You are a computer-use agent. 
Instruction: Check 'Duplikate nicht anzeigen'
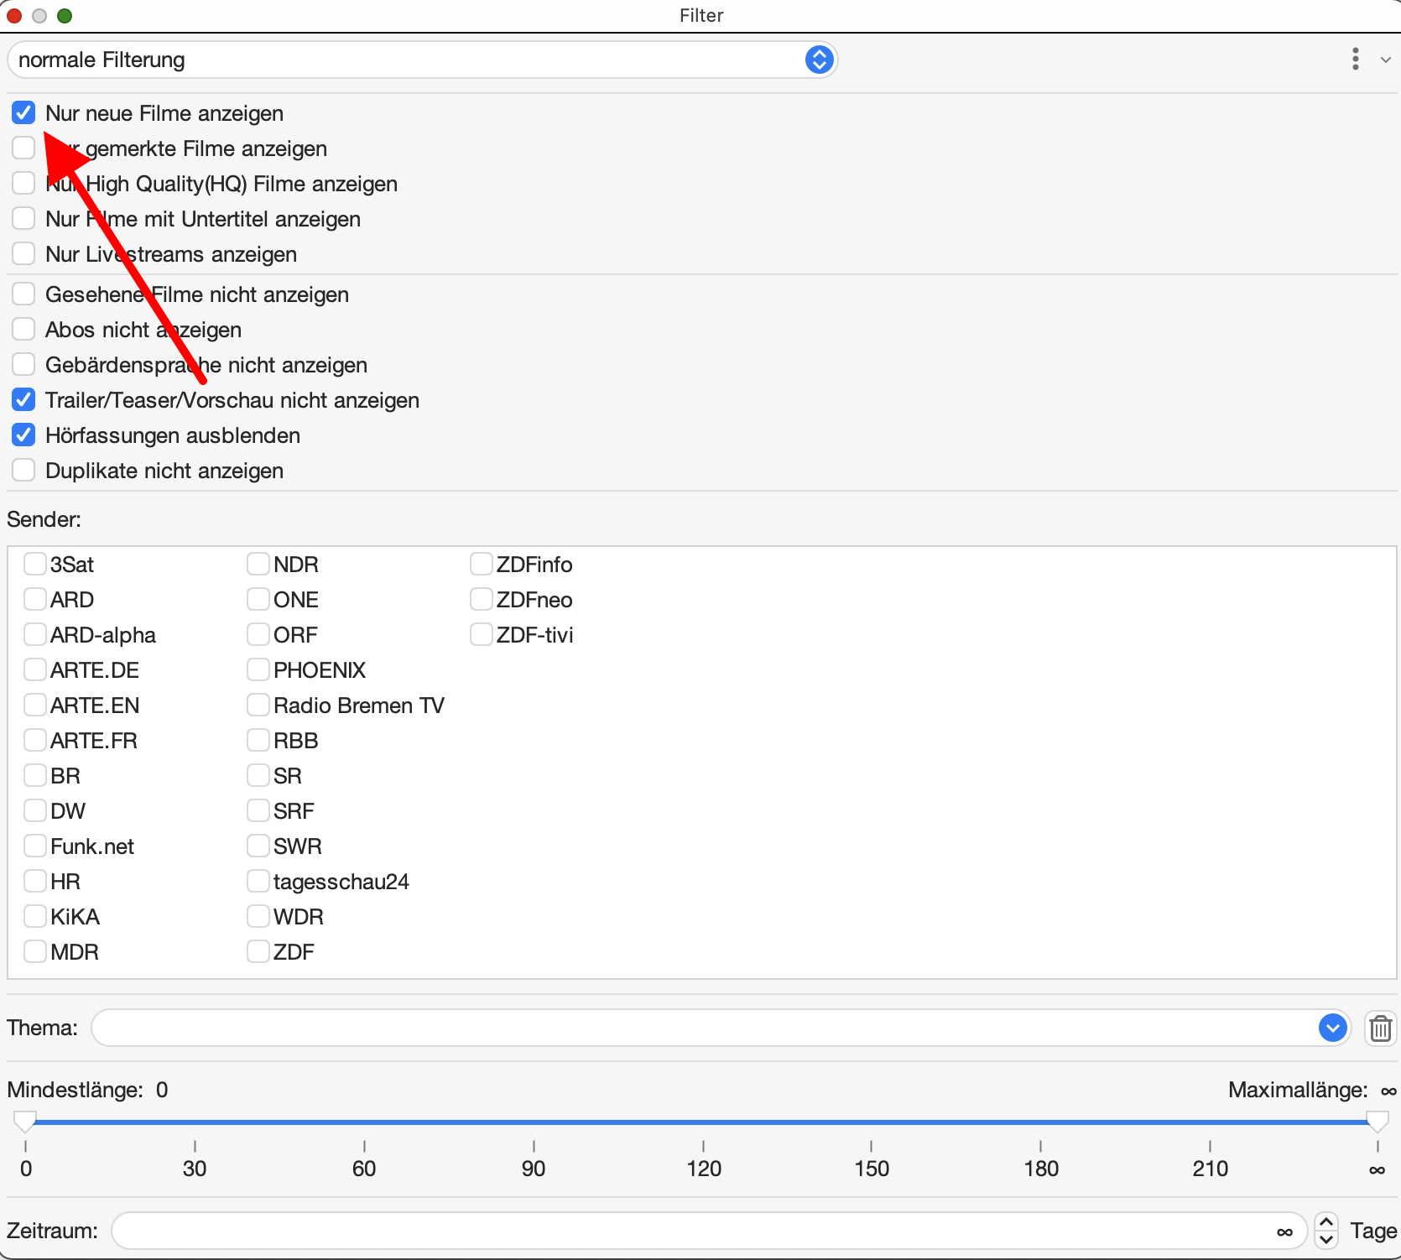pyautogui.click(x=23, y=470)
